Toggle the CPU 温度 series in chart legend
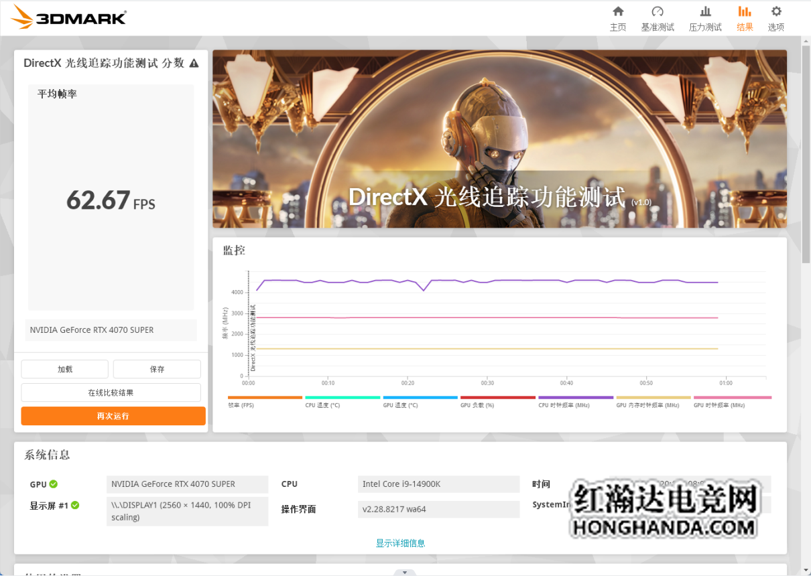The width and height of the screenshot is (811, 576). coord(342,398)
